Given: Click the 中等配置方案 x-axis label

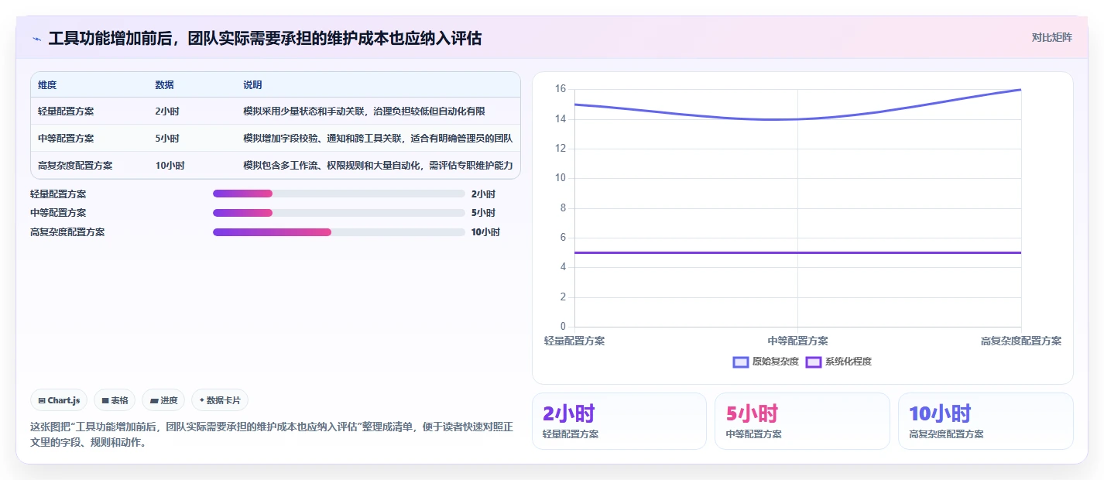Looking at the screenshot, I should [797, 341].
